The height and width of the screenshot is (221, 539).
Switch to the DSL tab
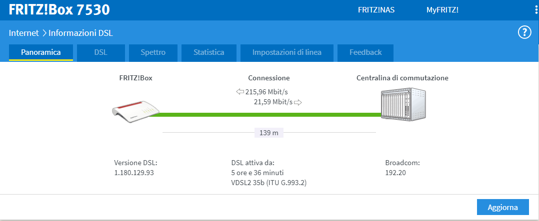coord(100,52)
